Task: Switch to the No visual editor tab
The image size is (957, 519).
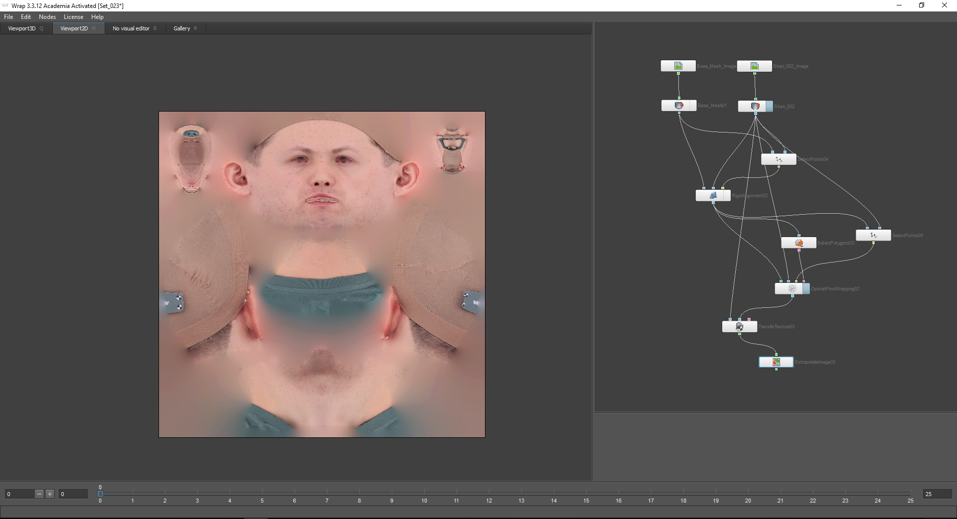Action: [135, 28]
